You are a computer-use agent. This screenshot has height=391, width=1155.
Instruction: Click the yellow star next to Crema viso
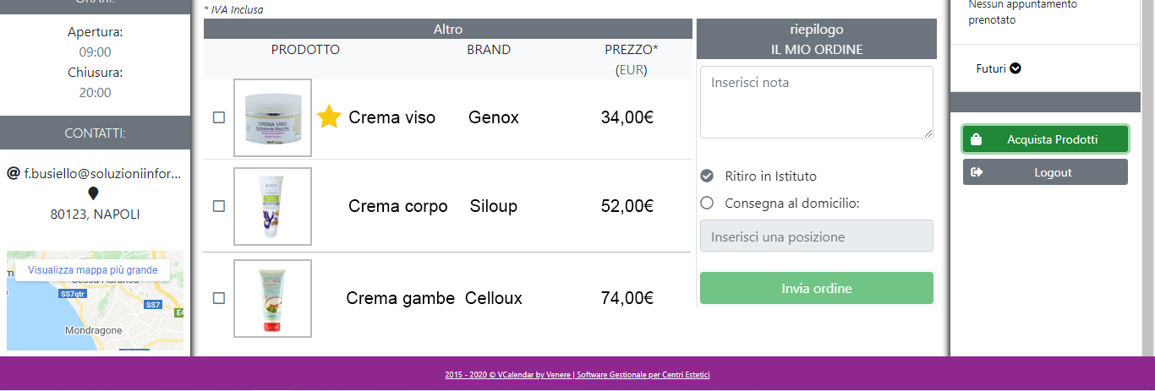pos(329,117)
